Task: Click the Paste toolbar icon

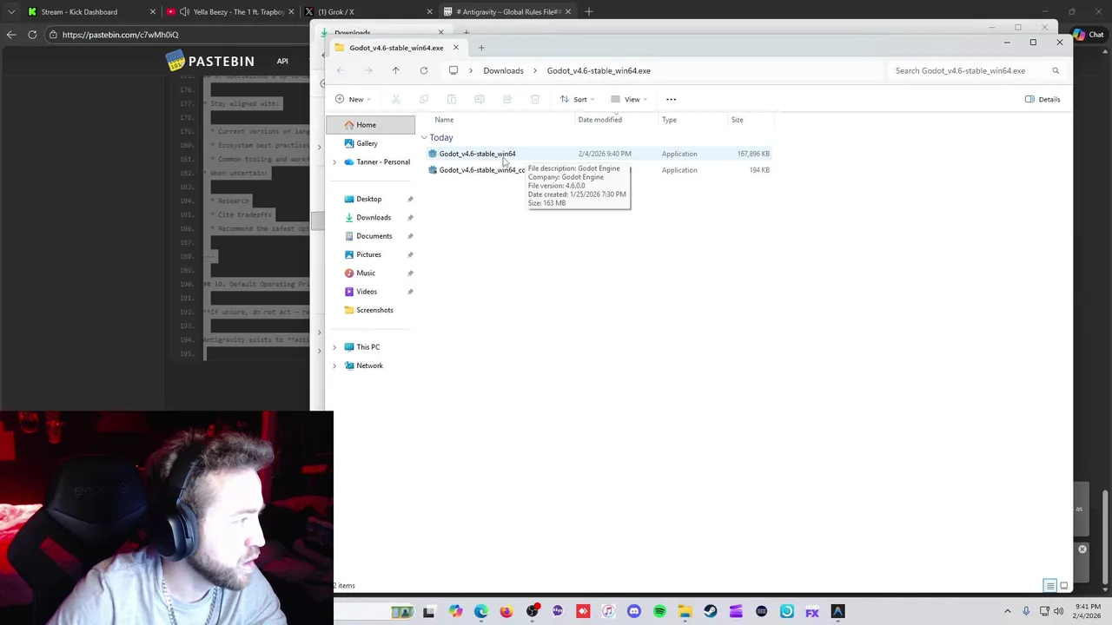Action: (x=452, y=99)
